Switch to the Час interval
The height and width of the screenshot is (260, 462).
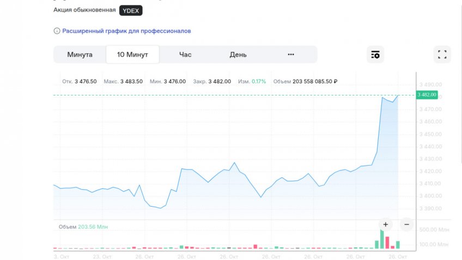tap(185, 55)
